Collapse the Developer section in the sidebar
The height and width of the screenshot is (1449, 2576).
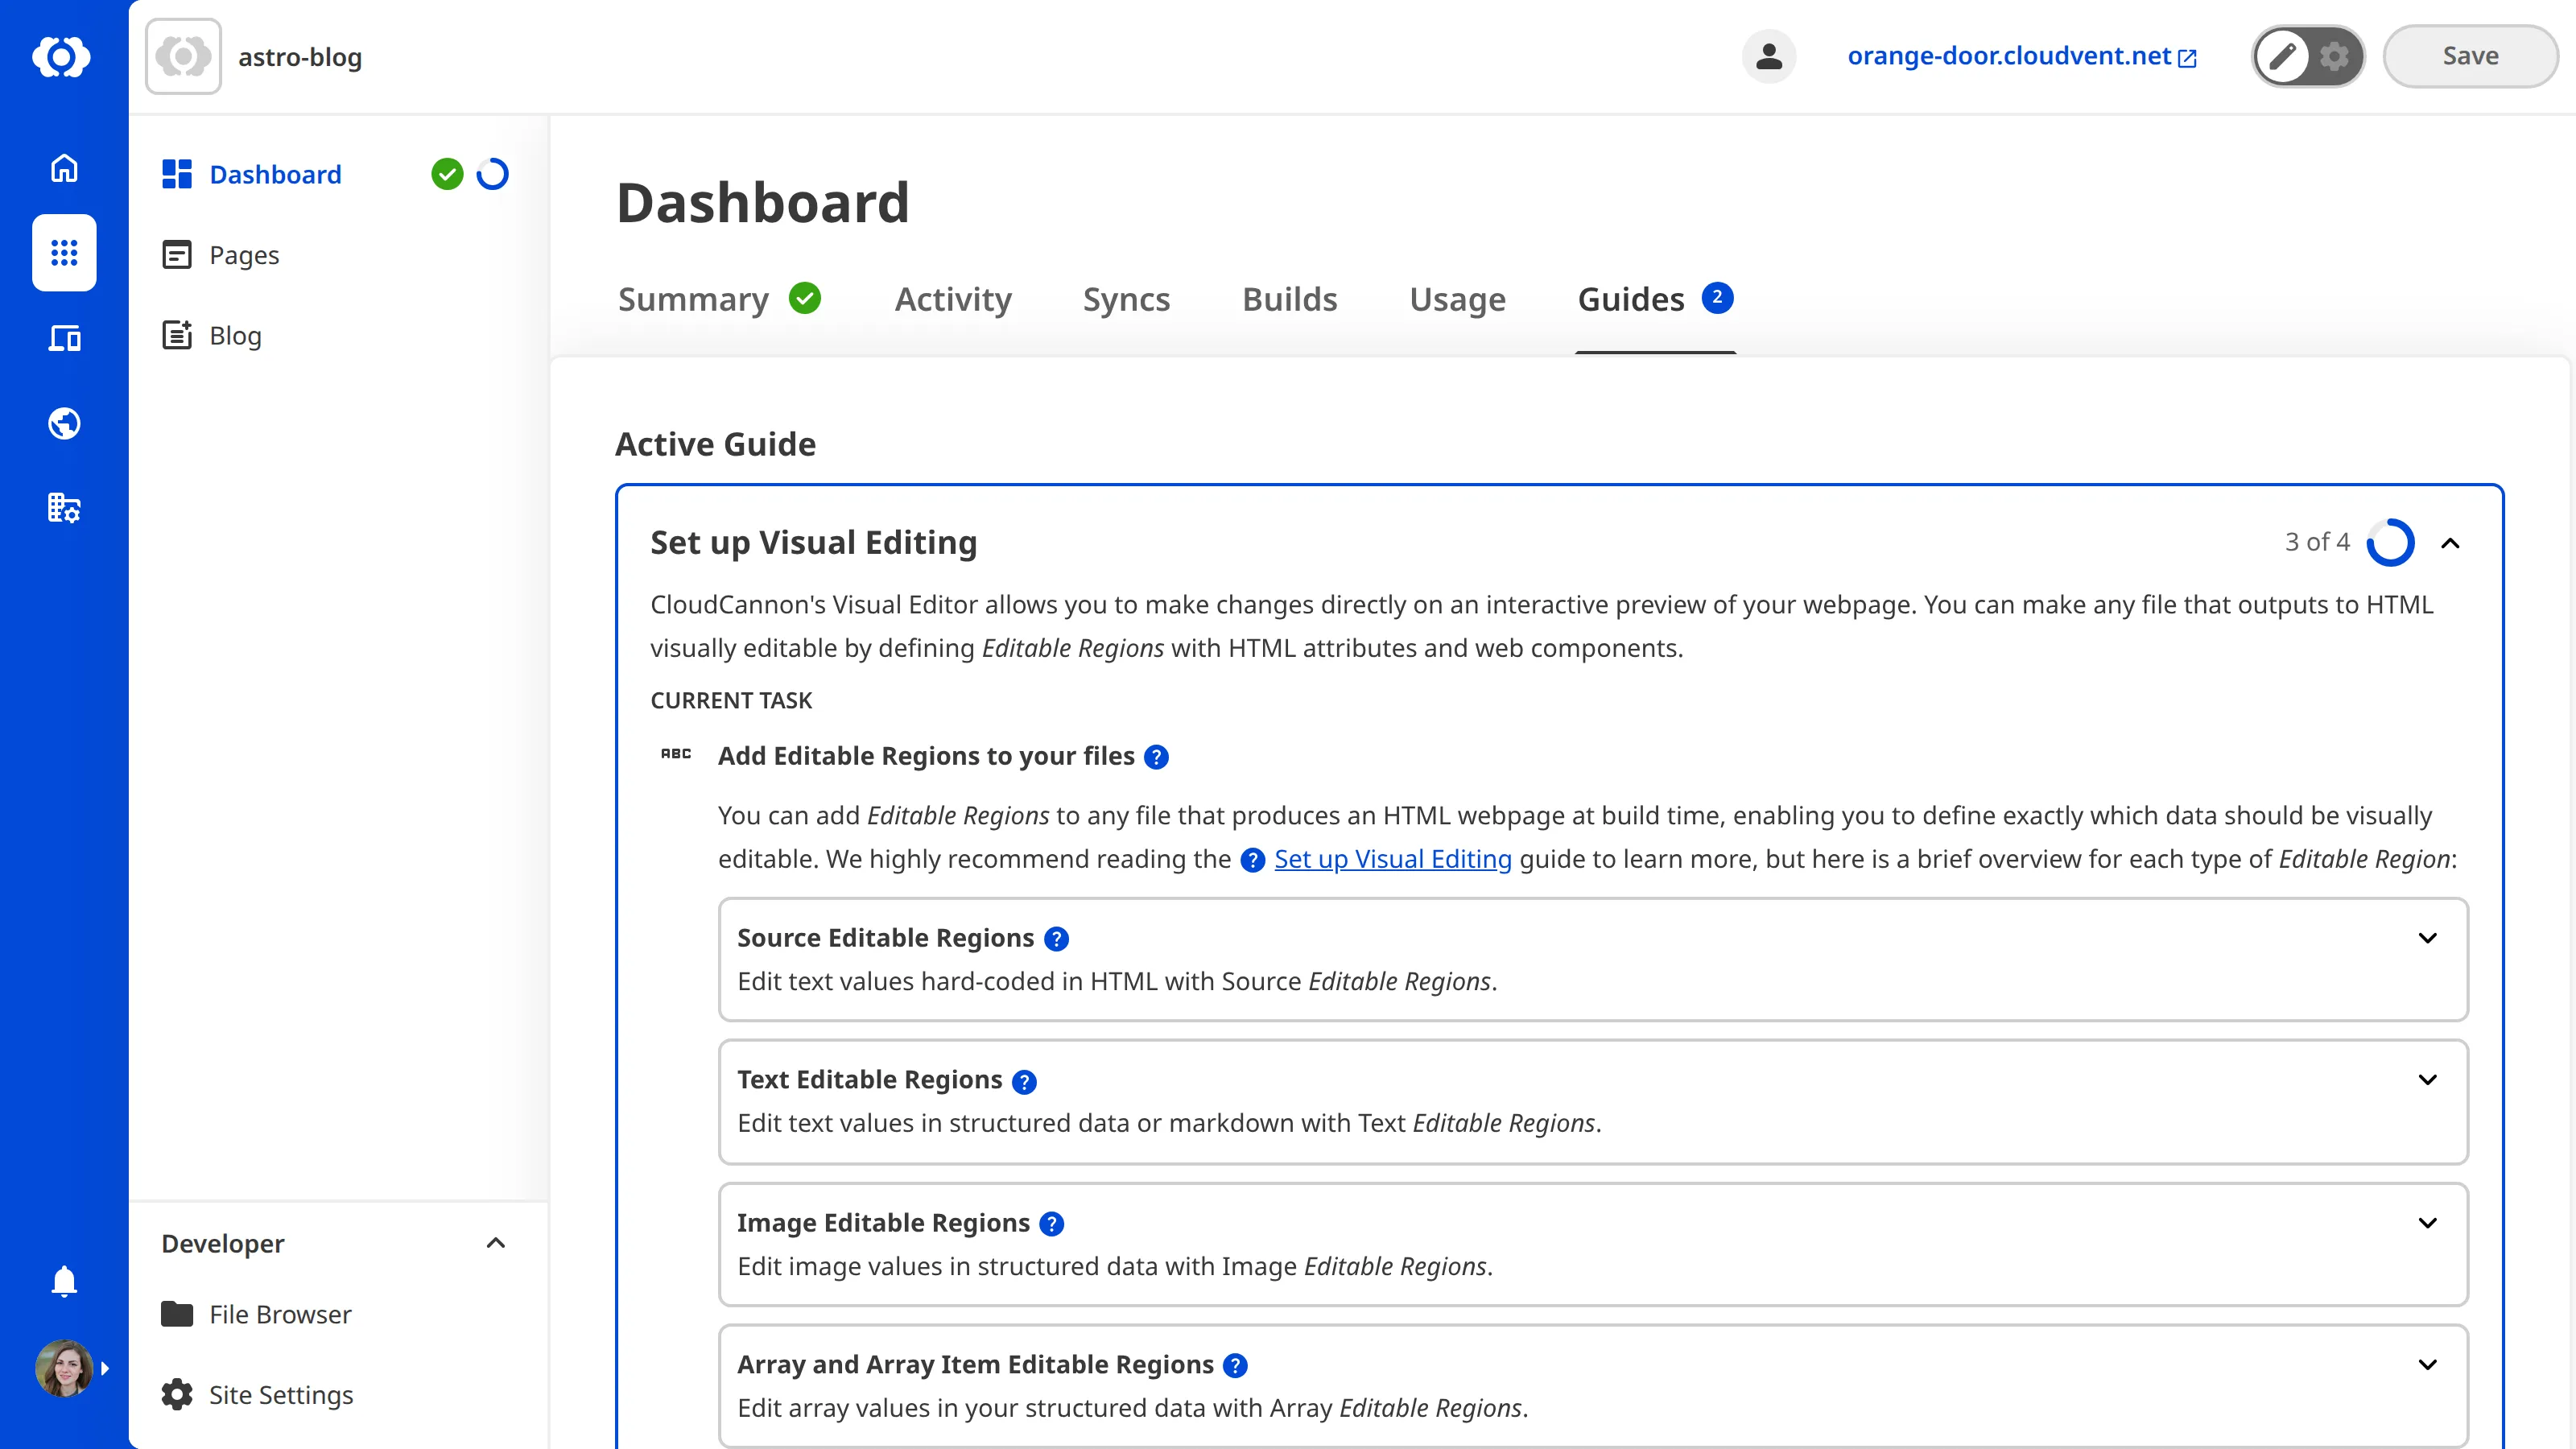click(495, 1243)
